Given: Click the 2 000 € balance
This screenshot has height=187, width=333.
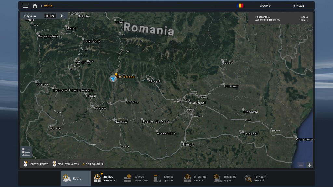Looking at the screenshot, I should [265, 6].
